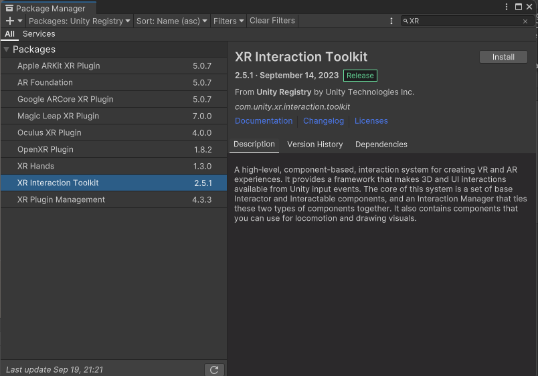Screen dimensions: 538x376
Task: Click the 4.0.0 version of Oculus XR Plugin
Action: click(x=202, y=132)
